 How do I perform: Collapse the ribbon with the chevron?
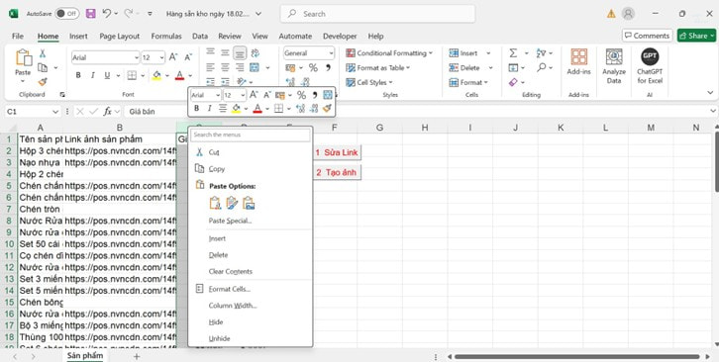[x=710, y=93]
